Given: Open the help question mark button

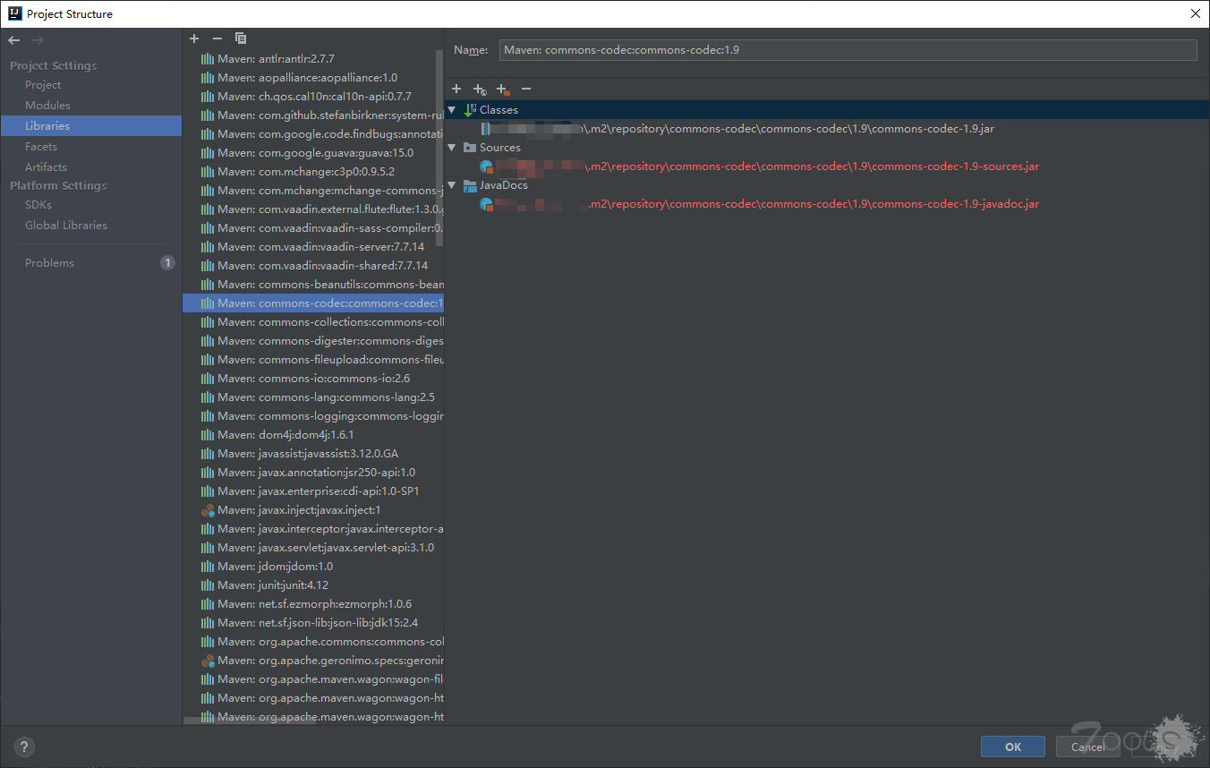Looking at the screenshot, I should point(24,747).
